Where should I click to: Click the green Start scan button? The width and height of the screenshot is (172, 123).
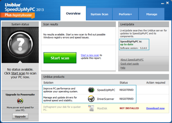coord(60,58)
